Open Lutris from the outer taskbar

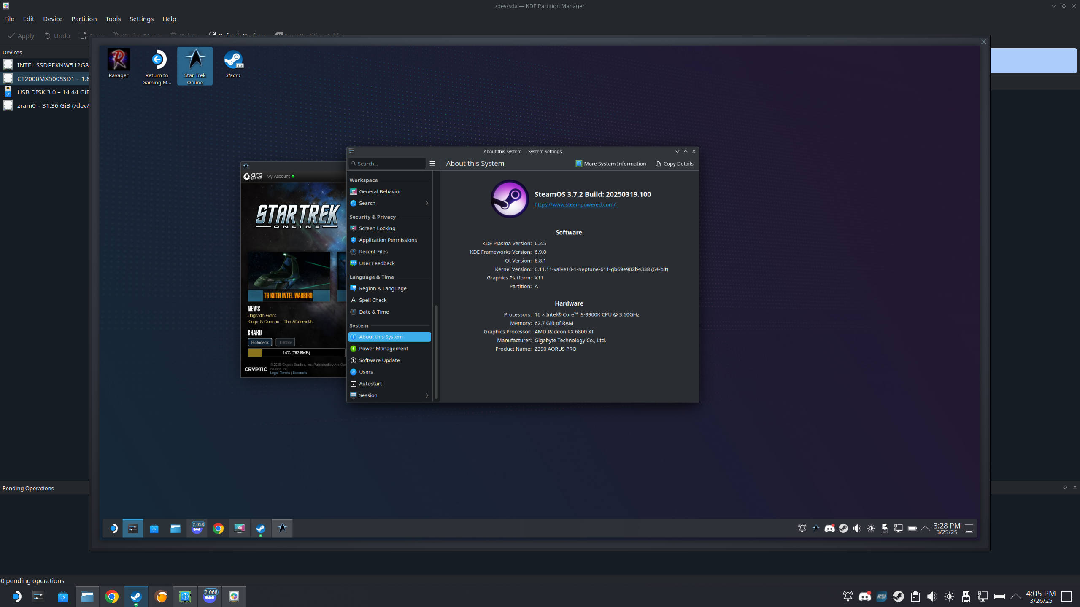point(161,596)
